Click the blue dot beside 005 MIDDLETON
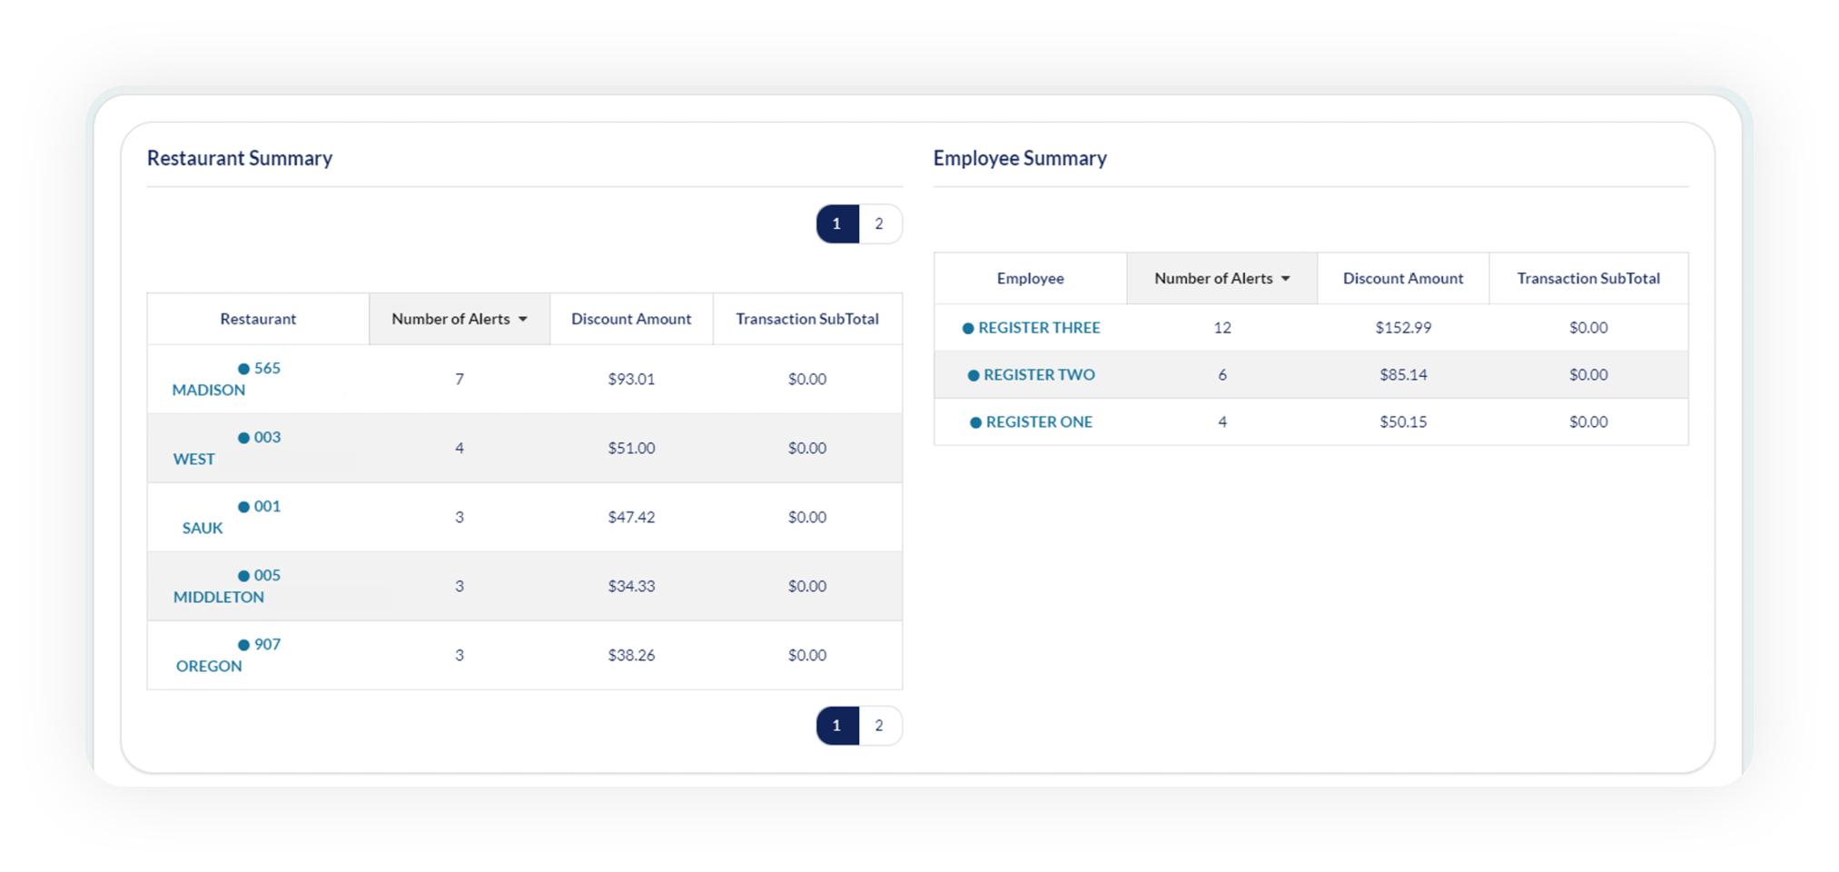 click(243, 576)
